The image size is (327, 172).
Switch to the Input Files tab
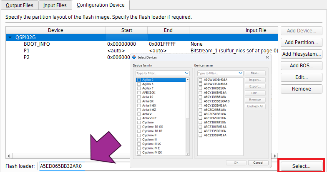(55, 5)
